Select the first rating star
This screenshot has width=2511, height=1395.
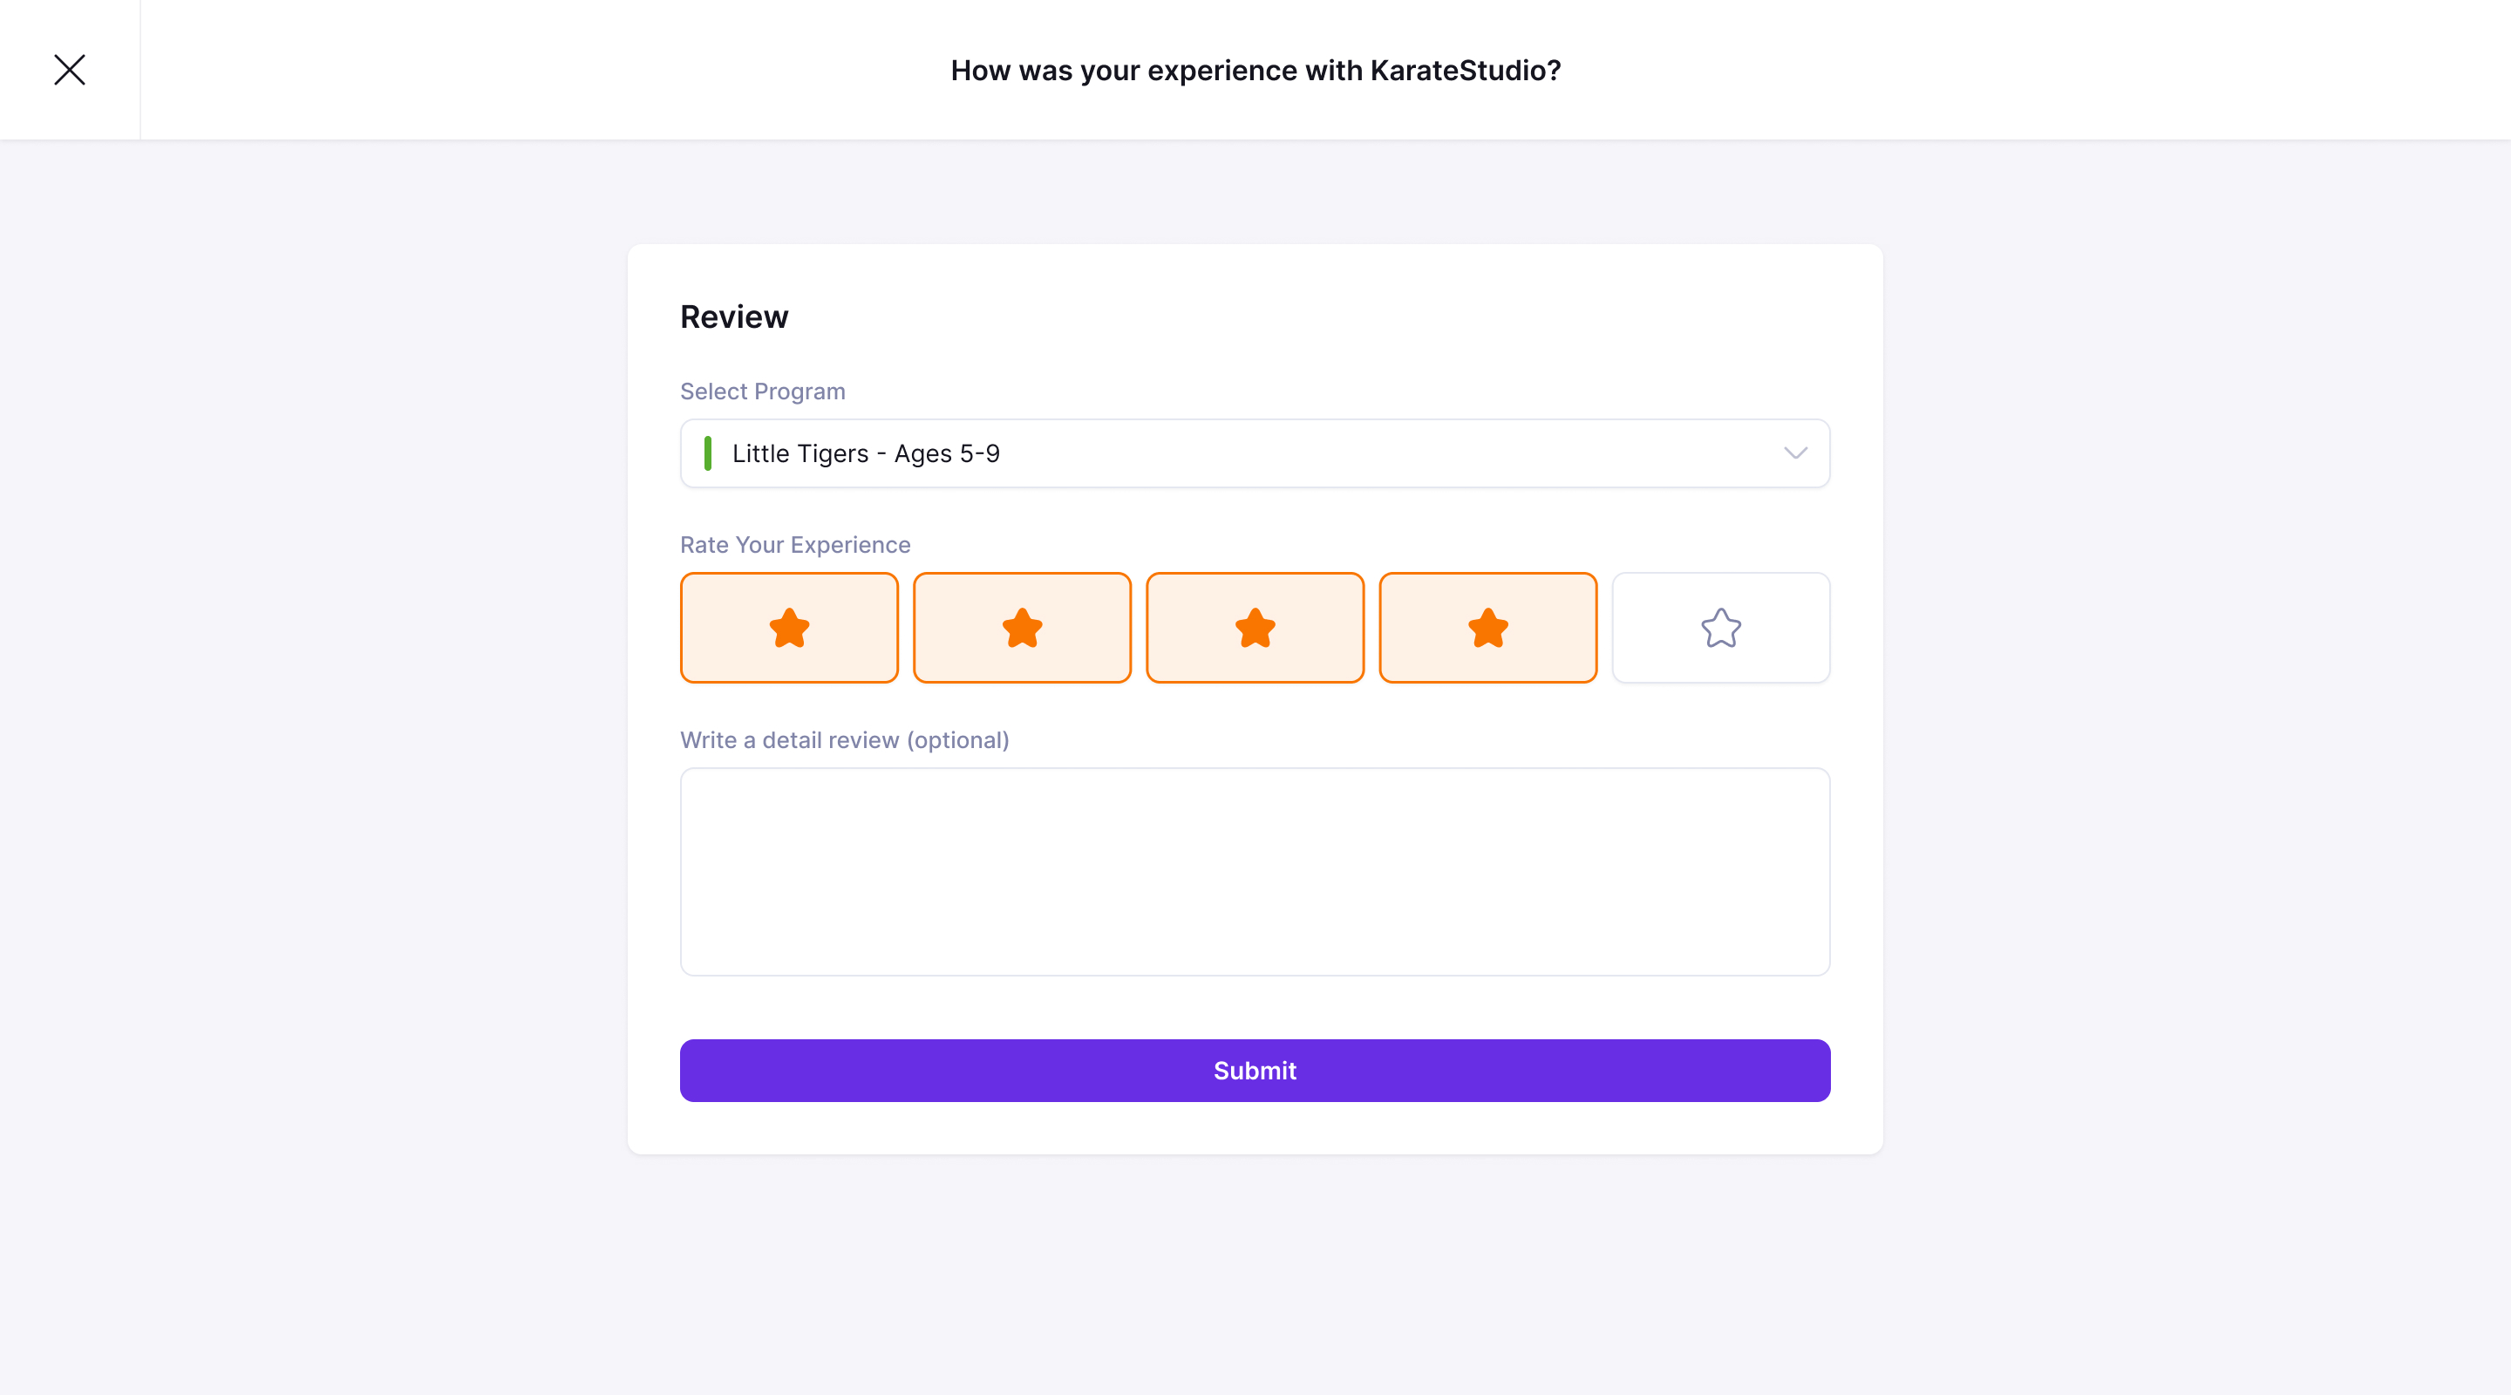[788, 628]
